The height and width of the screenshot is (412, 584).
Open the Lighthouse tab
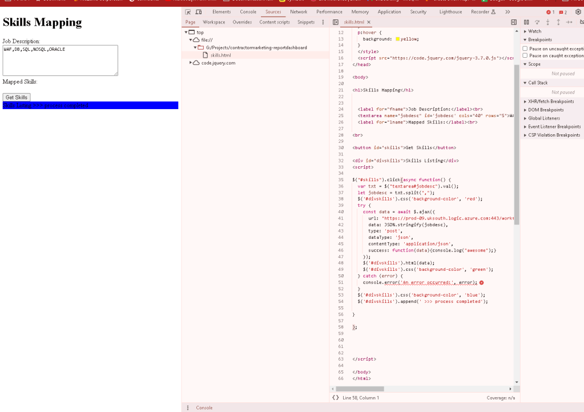pos(450,12)
